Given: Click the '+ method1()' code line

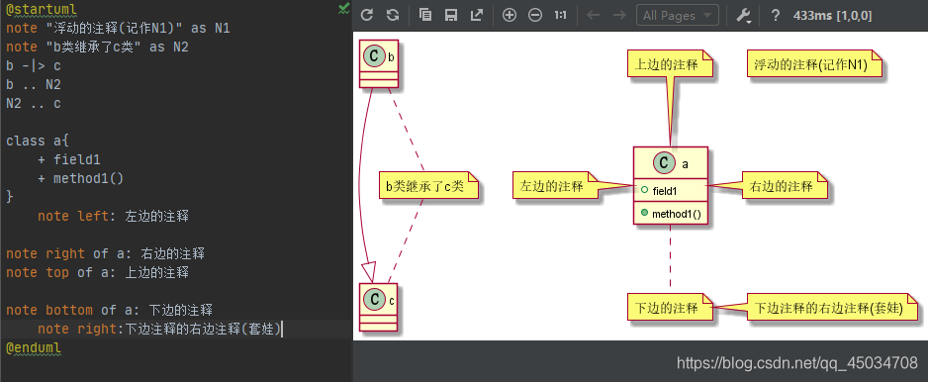Looking at the screenshot, I should tap(80, 178).
